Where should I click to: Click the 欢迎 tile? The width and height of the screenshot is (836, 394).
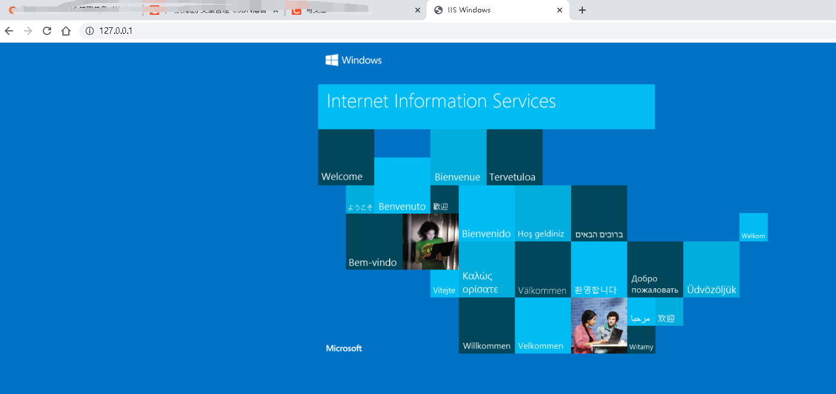pos(669,312)
